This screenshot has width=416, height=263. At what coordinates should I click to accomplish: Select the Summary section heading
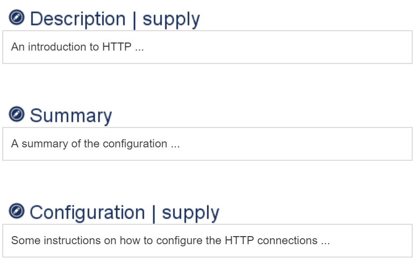tap(70, 116)
